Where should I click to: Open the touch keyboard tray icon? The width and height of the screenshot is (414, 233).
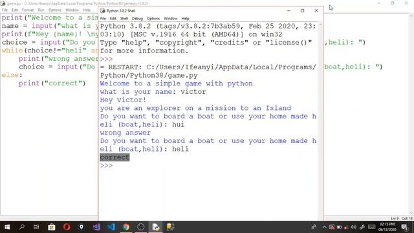coord(371,227)
